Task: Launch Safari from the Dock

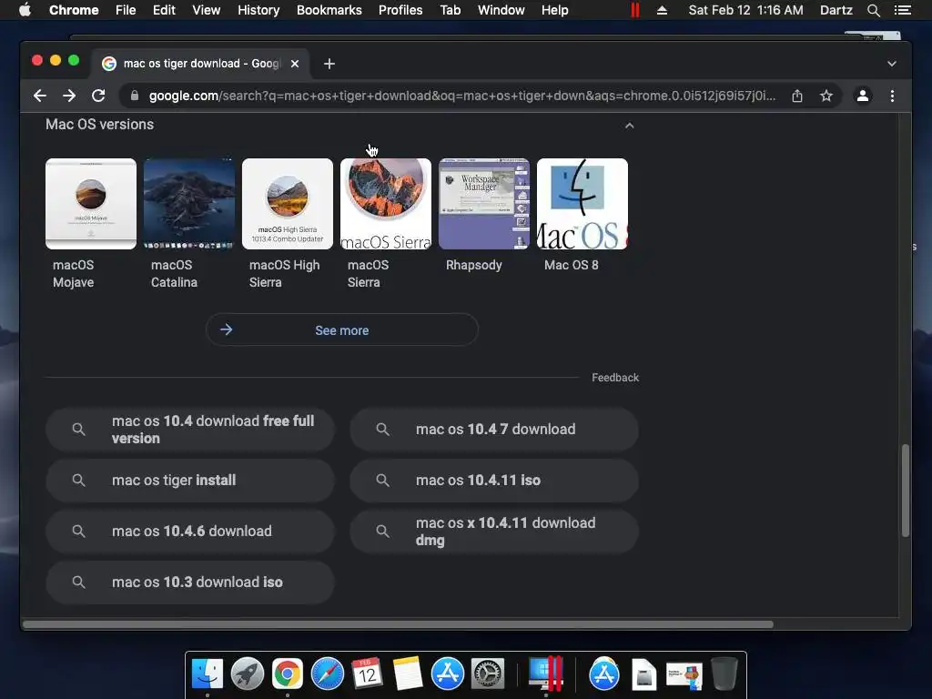Action: pyautogui.click(x=328, y=674)
